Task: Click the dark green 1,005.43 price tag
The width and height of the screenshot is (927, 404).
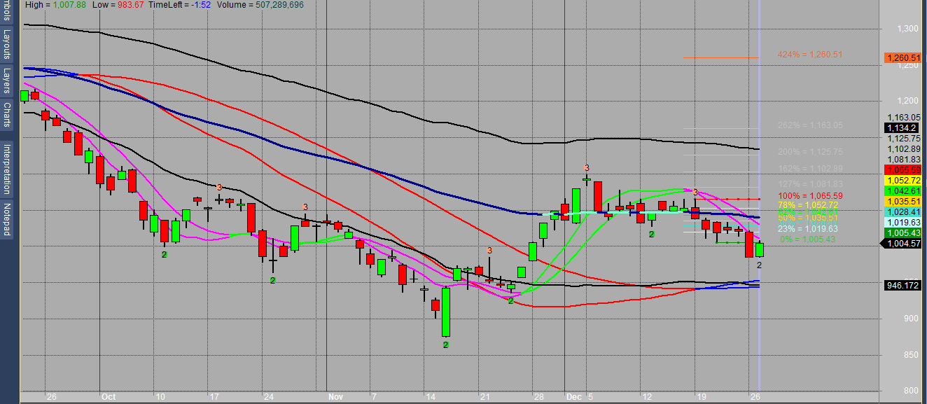Action: coord(902,232)
